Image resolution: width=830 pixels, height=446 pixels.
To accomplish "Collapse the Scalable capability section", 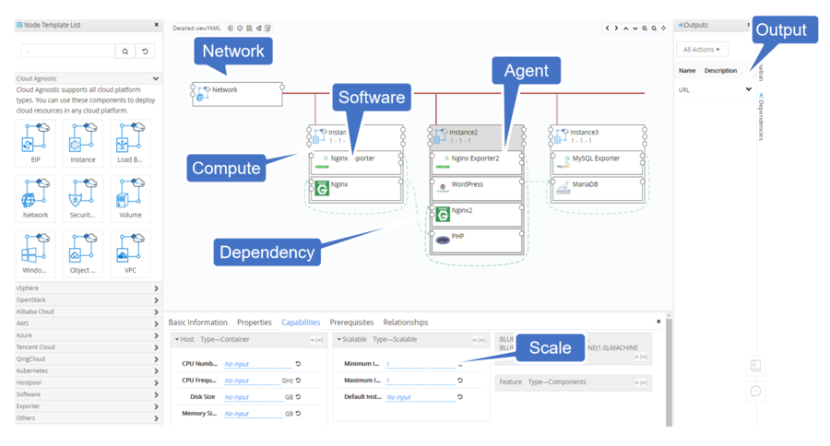I will point(338,339).
